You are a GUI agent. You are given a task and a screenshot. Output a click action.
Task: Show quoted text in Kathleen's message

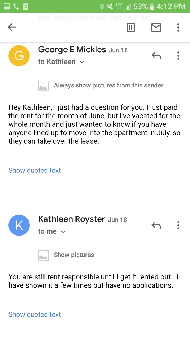(x=35, y=314)
